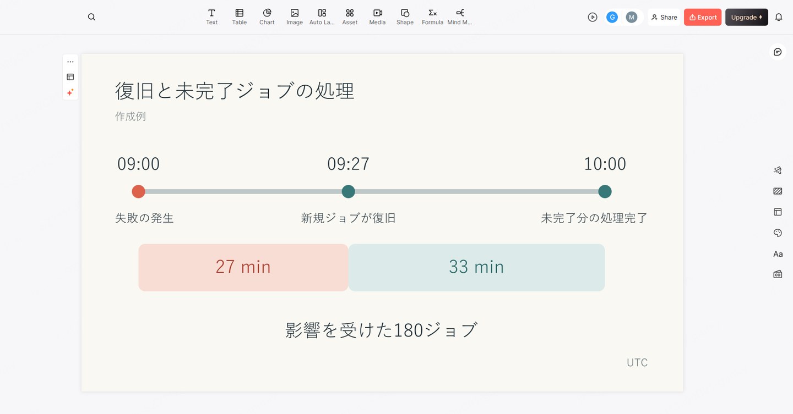Select the slide title 復旧と未完了ジョブの処理

[x=235, y=91]
